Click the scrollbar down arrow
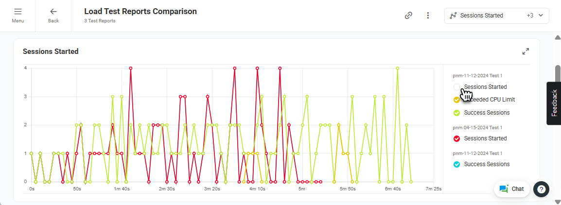The image size is (561, 205). click(x=558, y=202)
